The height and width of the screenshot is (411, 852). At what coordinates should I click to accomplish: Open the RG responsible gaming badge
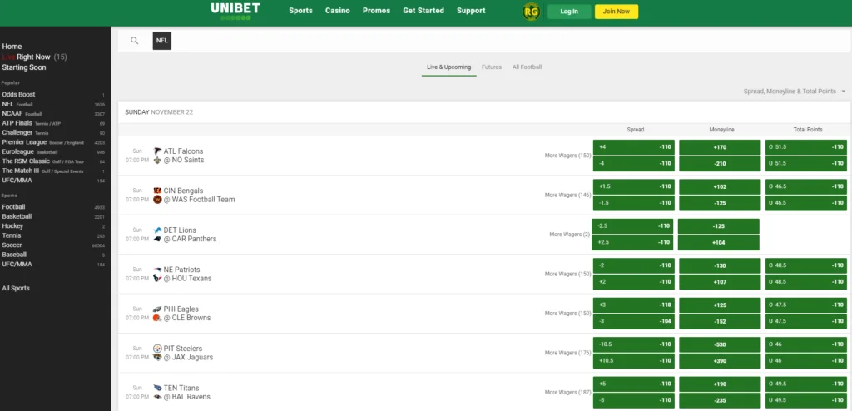(531, 12)
